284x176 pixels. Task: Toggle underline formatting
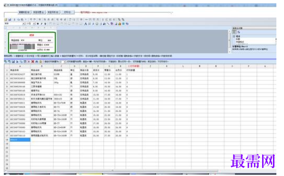(45, 24)
